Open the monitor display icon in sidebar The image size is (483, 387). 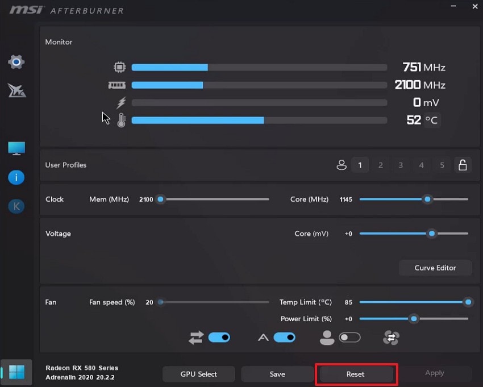point(16,148)
